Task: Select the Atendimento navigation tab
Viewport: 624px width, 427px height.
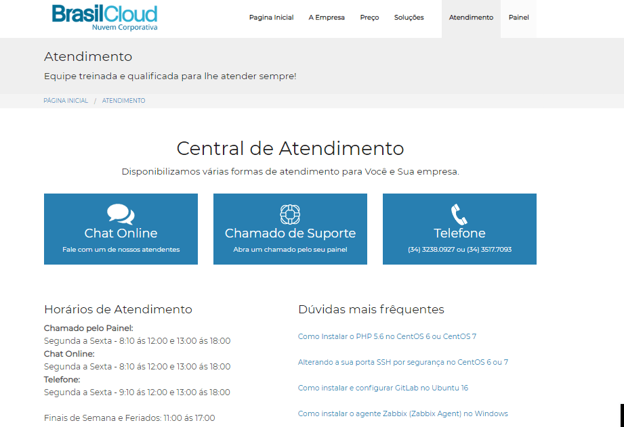Action: (x=471, y=18)
